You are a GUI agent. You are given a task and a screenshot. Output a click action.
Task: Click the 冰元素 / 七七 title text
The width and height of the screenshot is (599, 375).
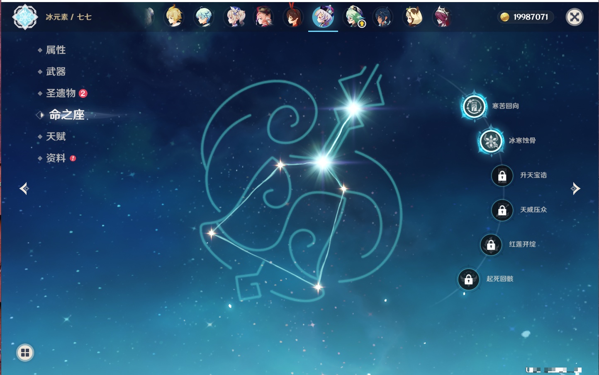click(x=68, y=17)
